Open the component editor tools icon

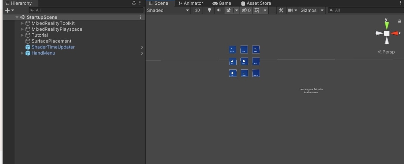[x=281, y=10]
